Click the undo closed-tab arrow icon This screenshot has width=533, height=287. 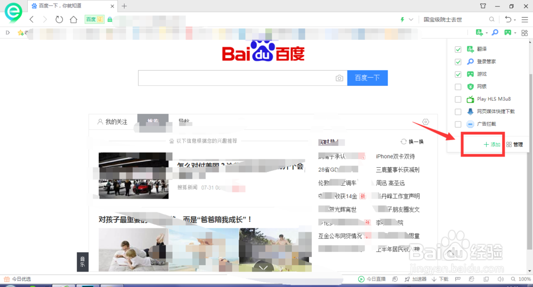tap(508, 19)
